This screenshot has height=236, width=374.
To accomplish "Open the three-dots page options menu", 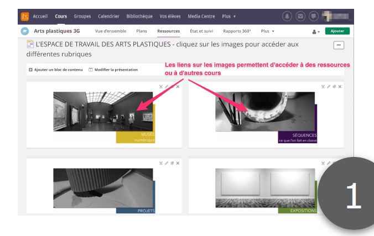I will pos(339,45).
